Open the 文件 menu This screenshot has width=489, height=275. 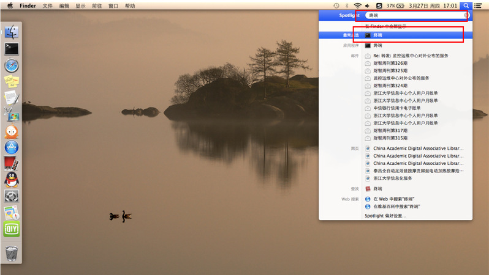[47, 5]
